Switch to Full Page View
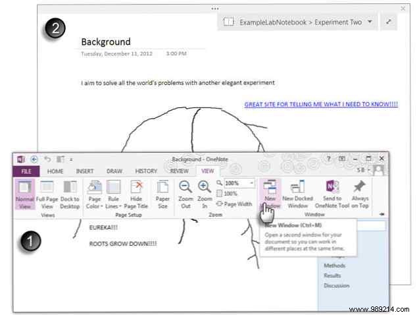The width and height of the screenshot is (419, 315). [47, 194]
